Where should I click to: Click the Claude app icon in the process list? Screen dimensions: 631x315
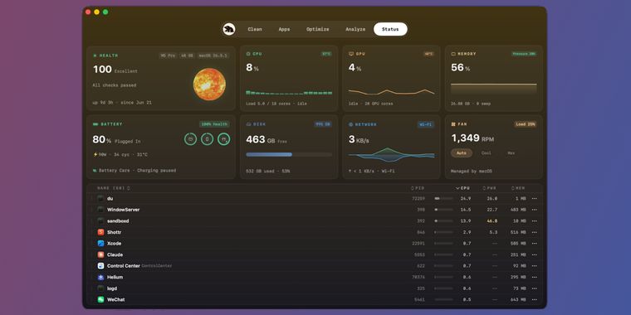tap(100, 254)
